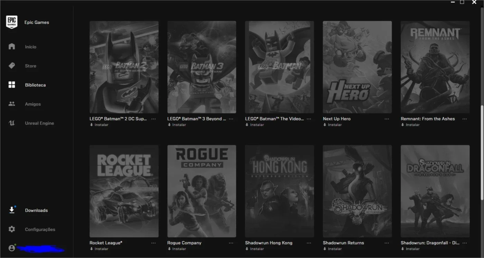Click the install arrow under LEGO Batman 2

click(91, 125)
